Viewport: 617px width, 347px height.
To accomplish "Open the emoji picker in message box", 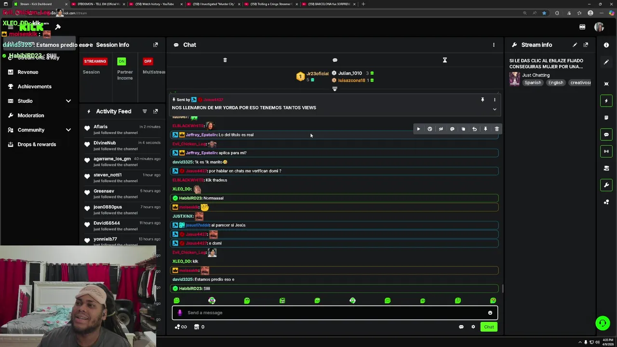I will click(x=490, y=313).
